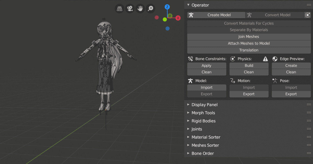Click Attach Meshes to Model
Viewport: 313px width, 164px height.
click(x=249, y=44)
